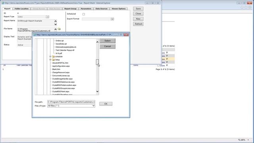The image size is (254, 143).
Task: Open the Internet Explorer tools gear
Action: [x=250, y=7]
